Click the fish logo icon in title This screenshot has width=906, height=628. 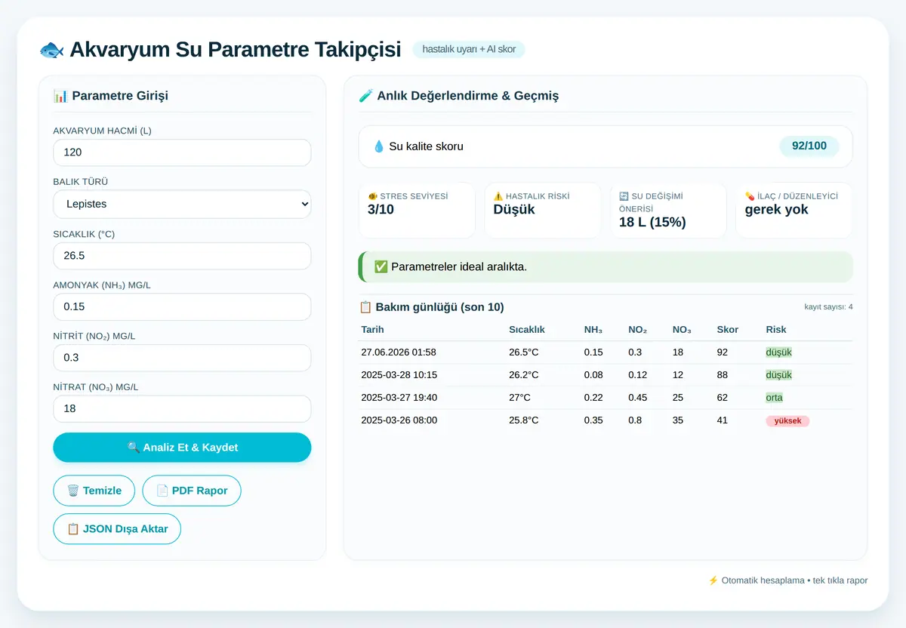point(51,50)
